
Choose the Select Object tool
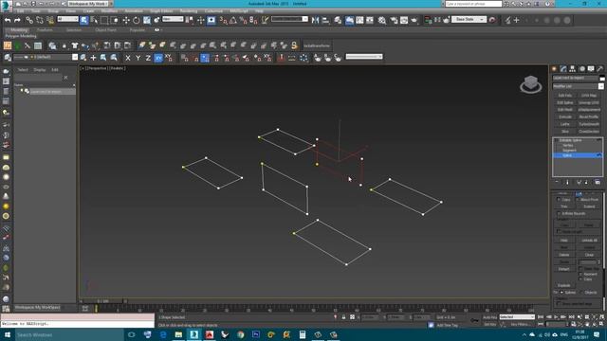84,20
